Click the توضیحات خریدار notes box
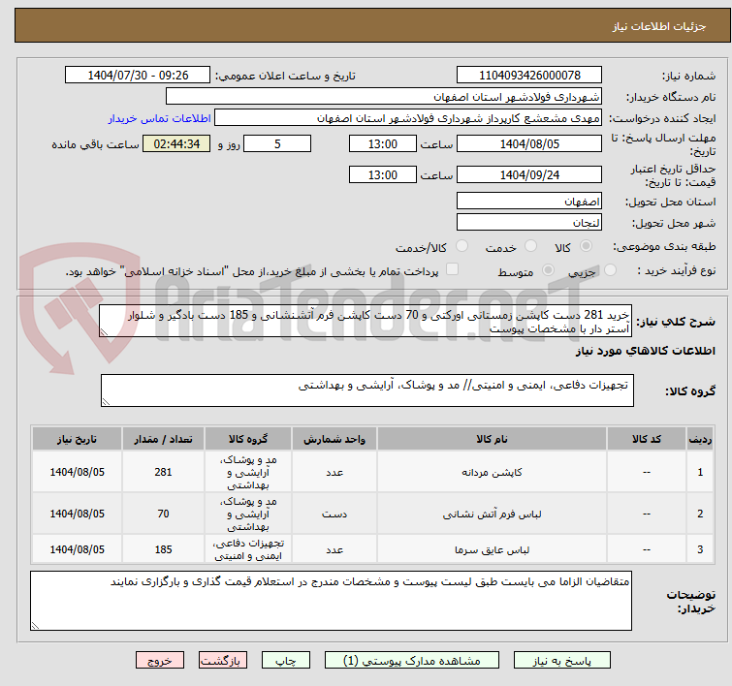732x686 pixels. pos(331,600)
